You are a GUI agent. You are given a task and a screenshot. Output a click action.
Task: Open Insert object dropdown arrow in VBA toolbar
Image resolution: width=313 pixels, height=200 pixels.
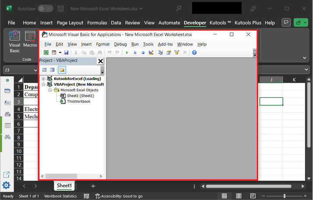click(x=60, y=52)
